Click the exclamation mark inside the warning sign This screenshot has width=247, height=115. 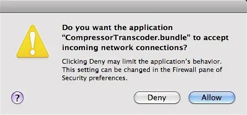coord(32,43)
